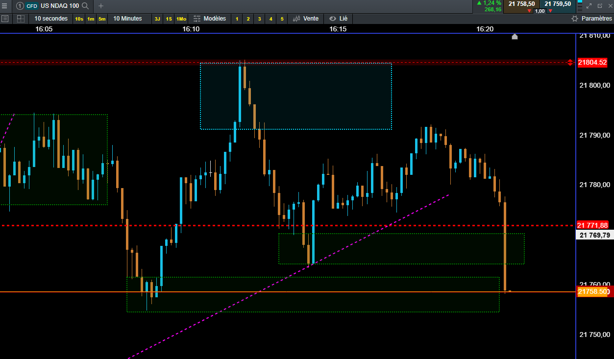Load template preset 4

(x=271, y=19)
